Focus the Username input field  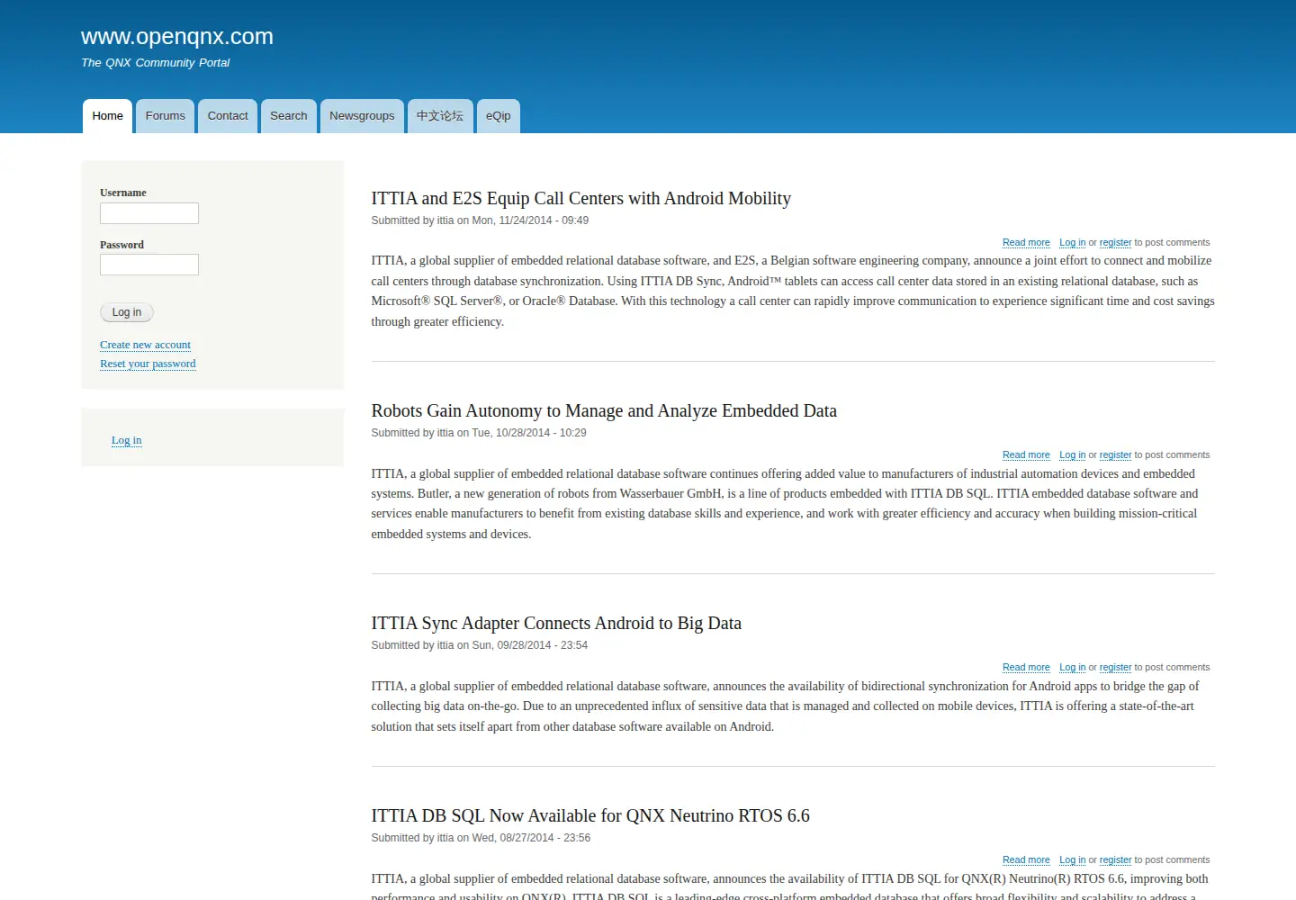coord(149,213)
